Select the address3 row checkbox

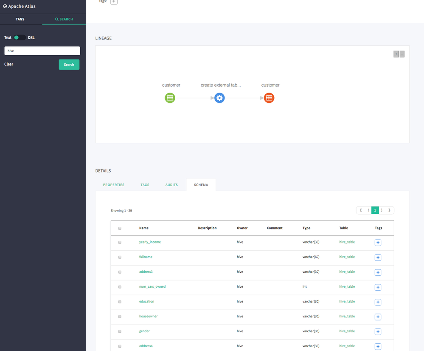[120, 272]
